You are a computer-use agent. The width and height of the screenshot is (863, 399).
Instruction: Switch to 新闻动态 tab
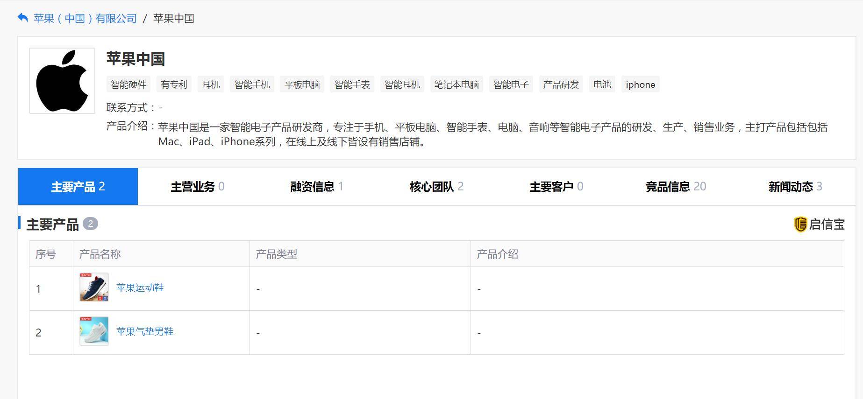click(795, 187)
